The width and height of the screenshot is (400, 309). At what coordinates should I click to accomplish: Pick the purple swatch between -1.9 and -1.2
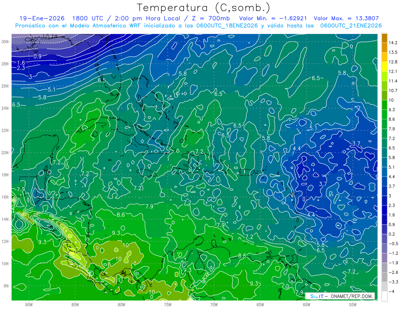(x=384, y=258)
